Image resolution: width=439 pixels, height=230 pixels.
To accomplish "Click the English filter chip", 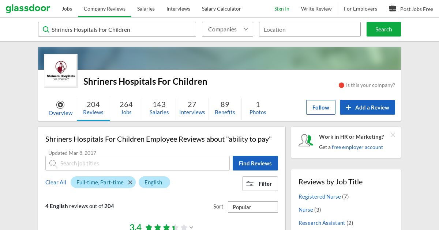I will [154, 182].
